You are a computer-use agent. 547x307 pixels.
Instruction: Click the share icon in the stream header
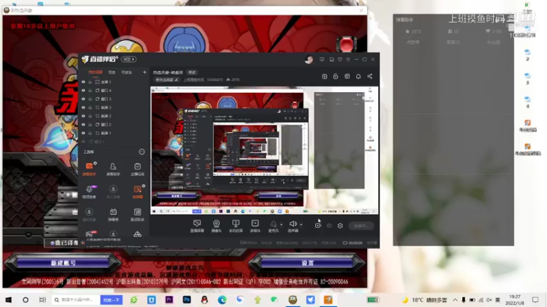pos(370,76)
